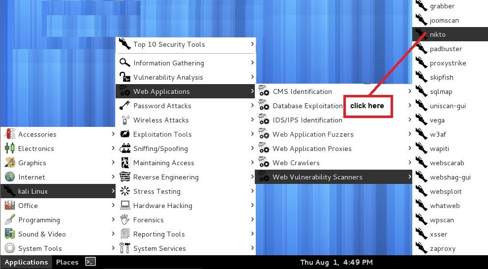Open Web Application Proxies submenu
The height and width of the screenshot is (269, 488).
pos(334,149)
